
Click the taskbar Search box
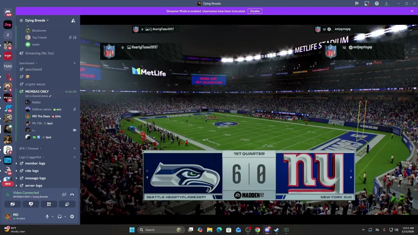click(x=160, y=230)
